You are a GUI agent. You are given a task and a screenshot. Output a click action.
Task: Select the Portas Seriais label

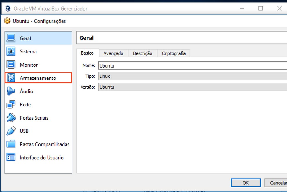pyautogui.click(x=34, y=118)
